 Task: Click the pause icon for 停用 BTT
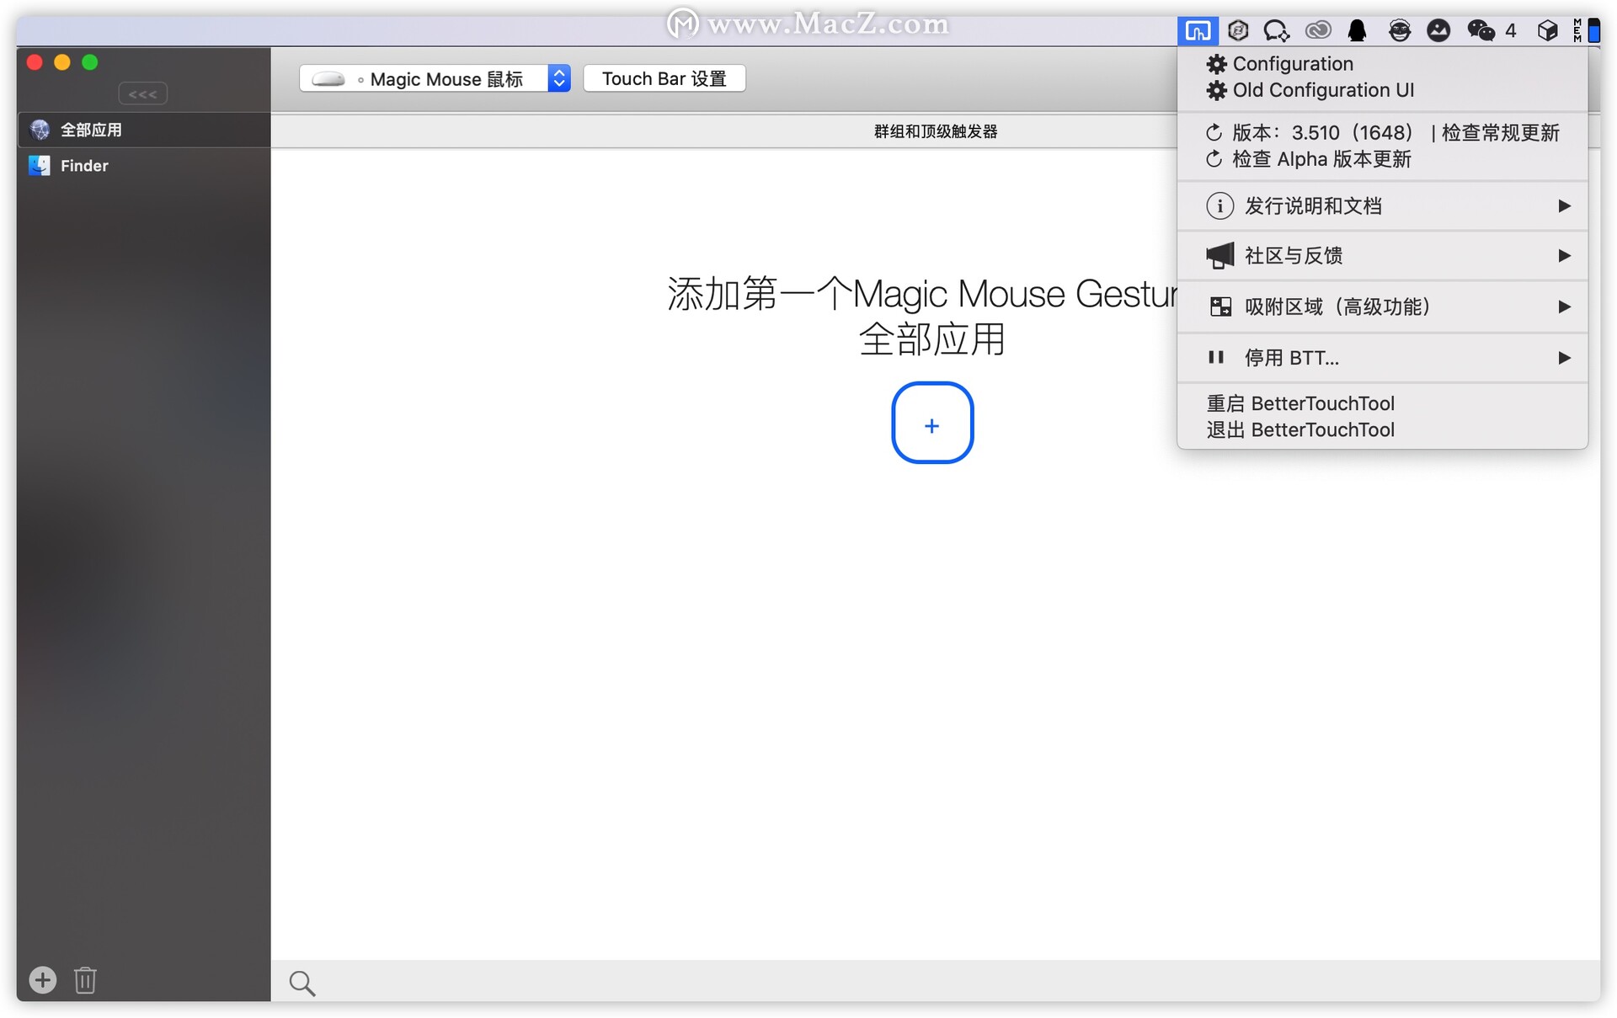[x=1216, y=357]
